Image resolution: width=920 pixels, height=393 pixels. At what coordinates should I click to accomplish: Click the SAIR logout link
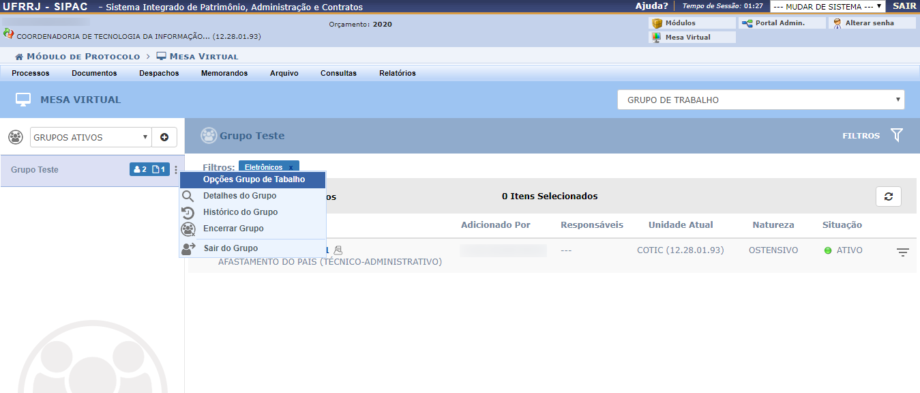pyautogui.click(x=904, y=6)
